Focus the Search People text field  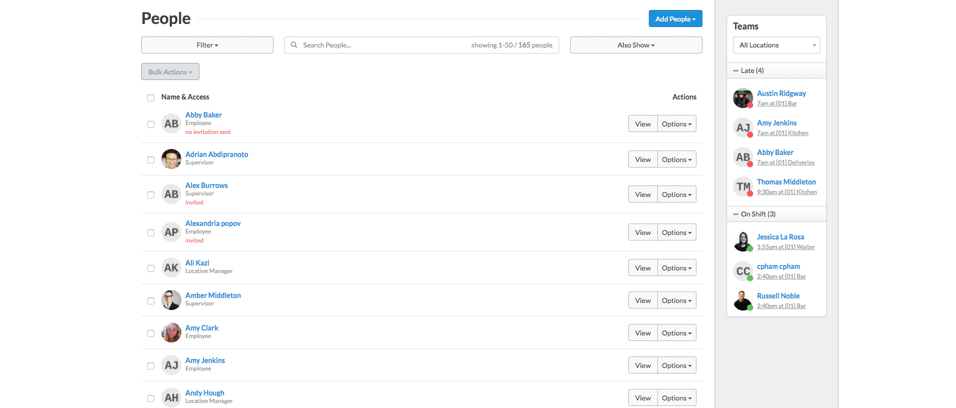381,45
